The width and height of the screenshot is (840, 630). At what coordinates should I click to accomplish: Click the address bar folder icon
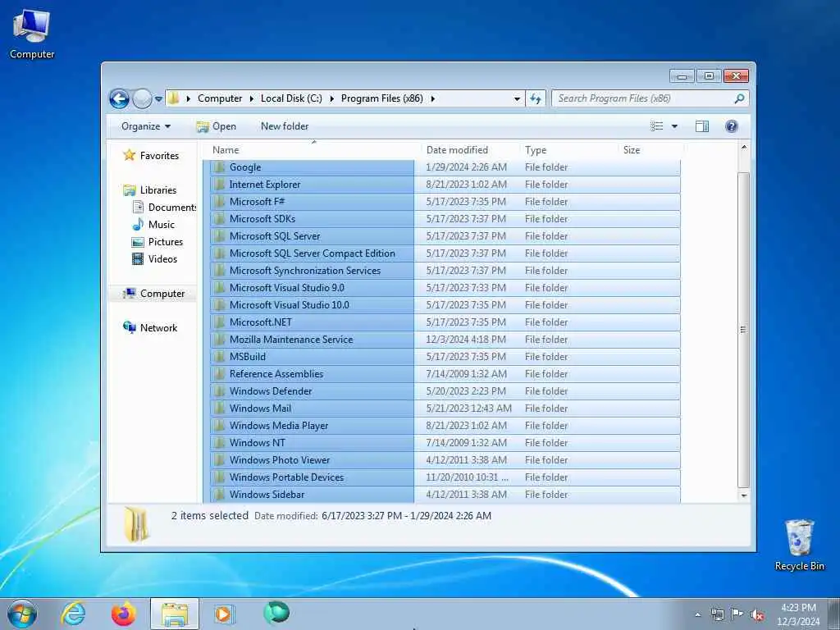(173, 98)
